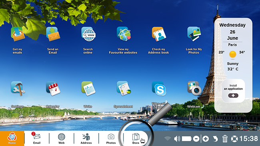260x146 pixels.
Task: Open View my Favourite websites
Action: coord(124,34)
